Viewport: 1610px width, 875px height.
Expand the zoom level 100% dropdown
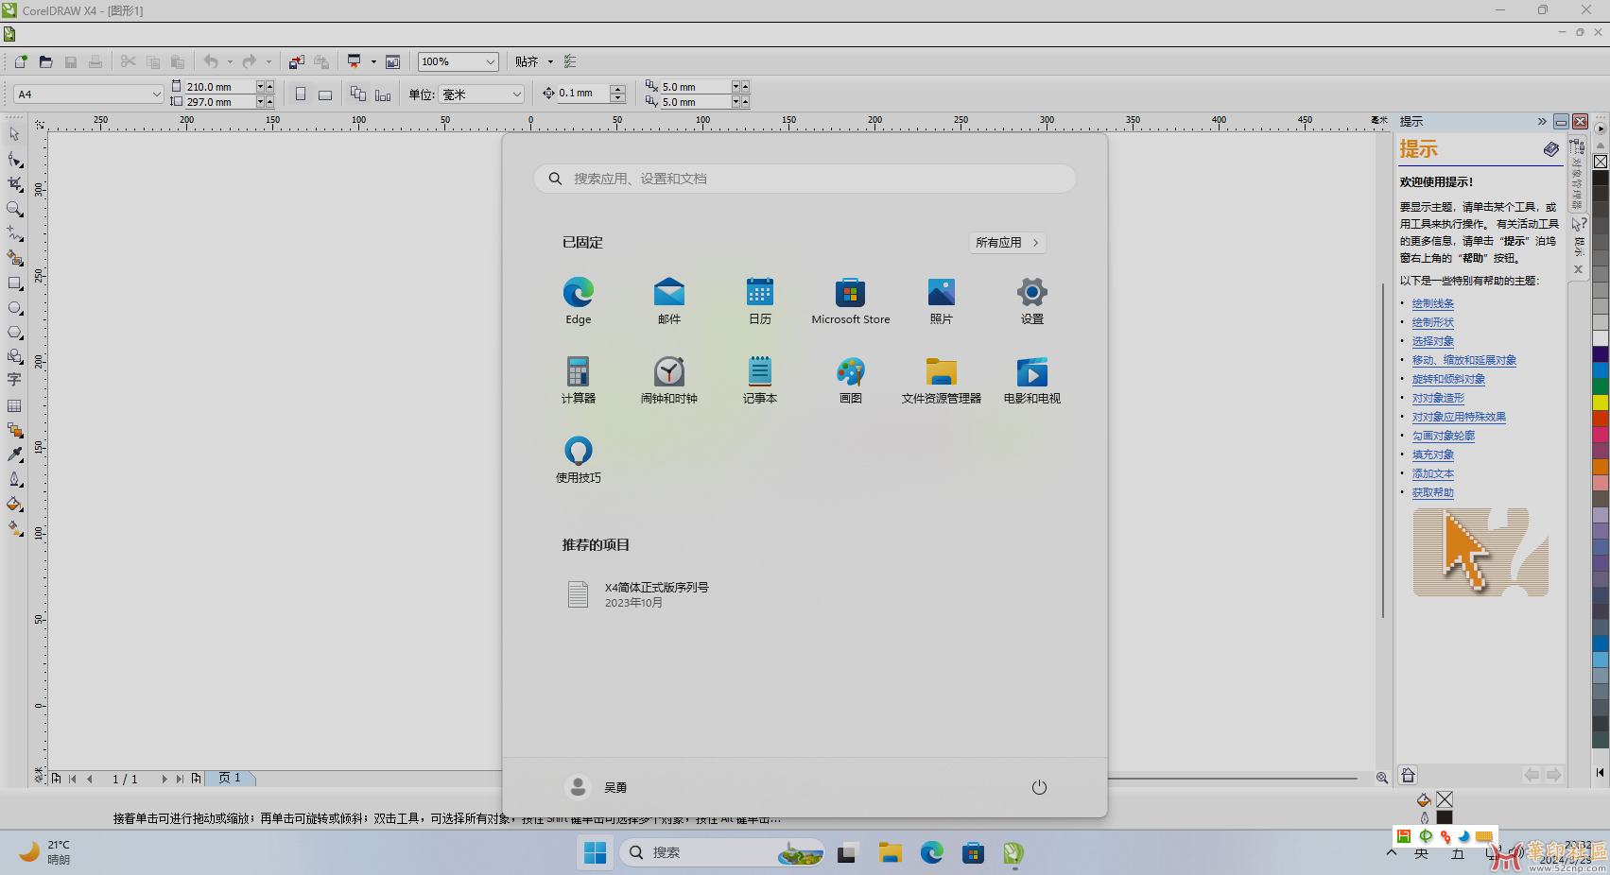[491, 61]
